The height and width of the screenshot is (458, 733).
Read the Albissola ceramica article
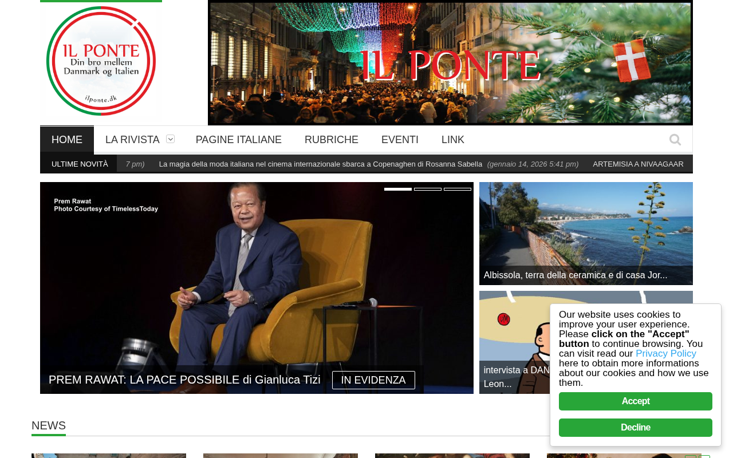click(x=576, y=275)
